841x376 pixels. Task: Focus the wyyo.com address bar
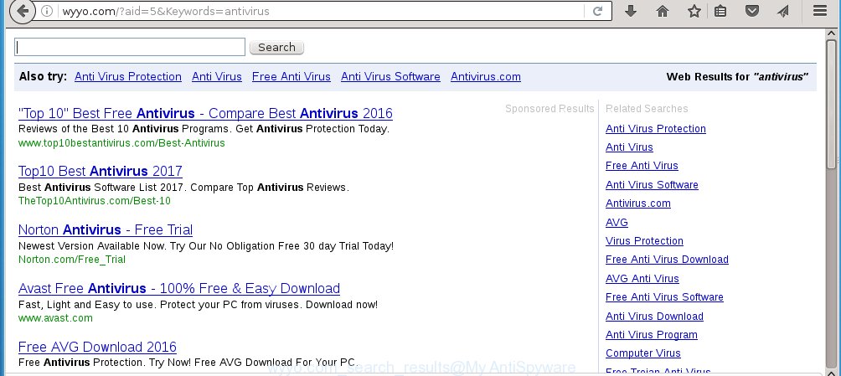322,11
